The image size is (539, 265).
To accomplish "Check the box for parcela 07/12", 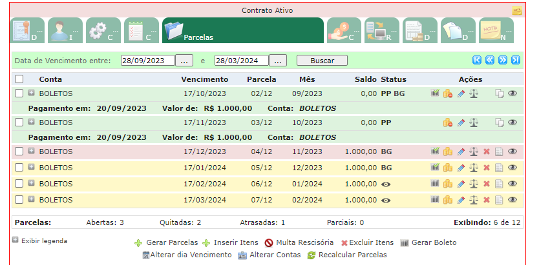I will pos(19,199).
